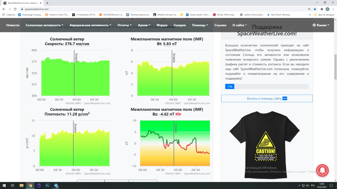This screenshot has width=337, height=189.
Task: Open a new browser tab
Action: 47,3
